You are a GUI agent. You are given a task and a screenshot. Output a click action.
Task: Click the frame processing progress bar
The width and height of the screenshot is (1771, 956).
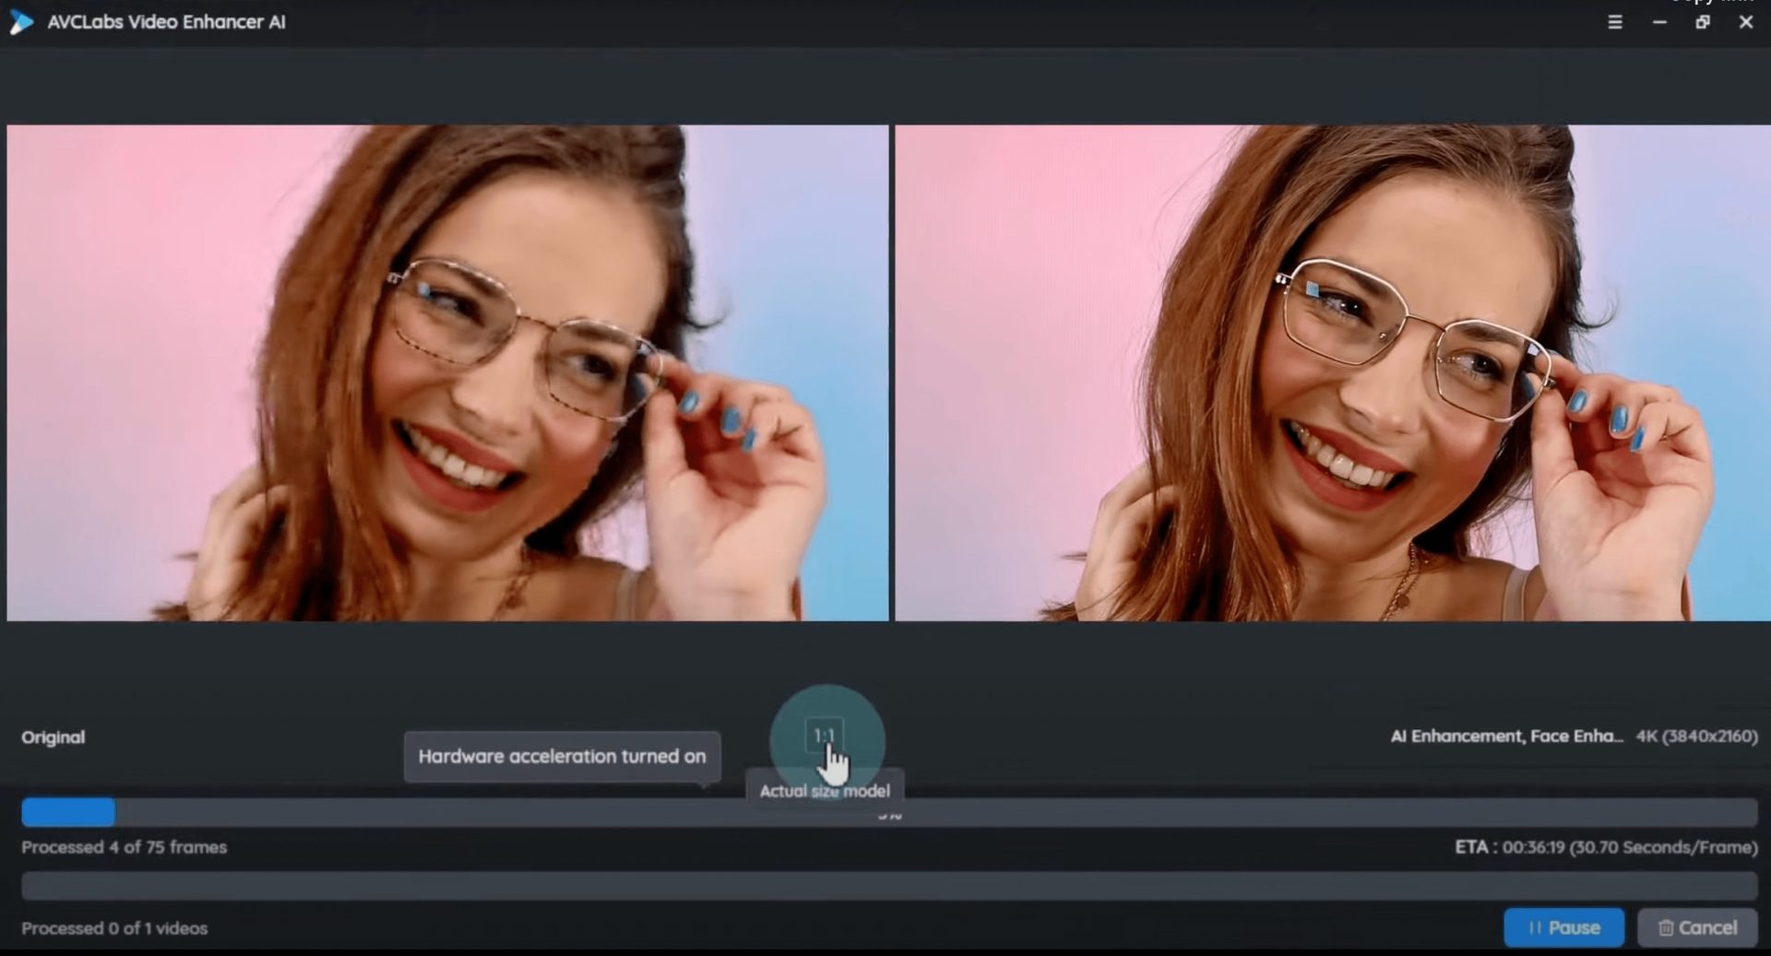click(885, 811)
